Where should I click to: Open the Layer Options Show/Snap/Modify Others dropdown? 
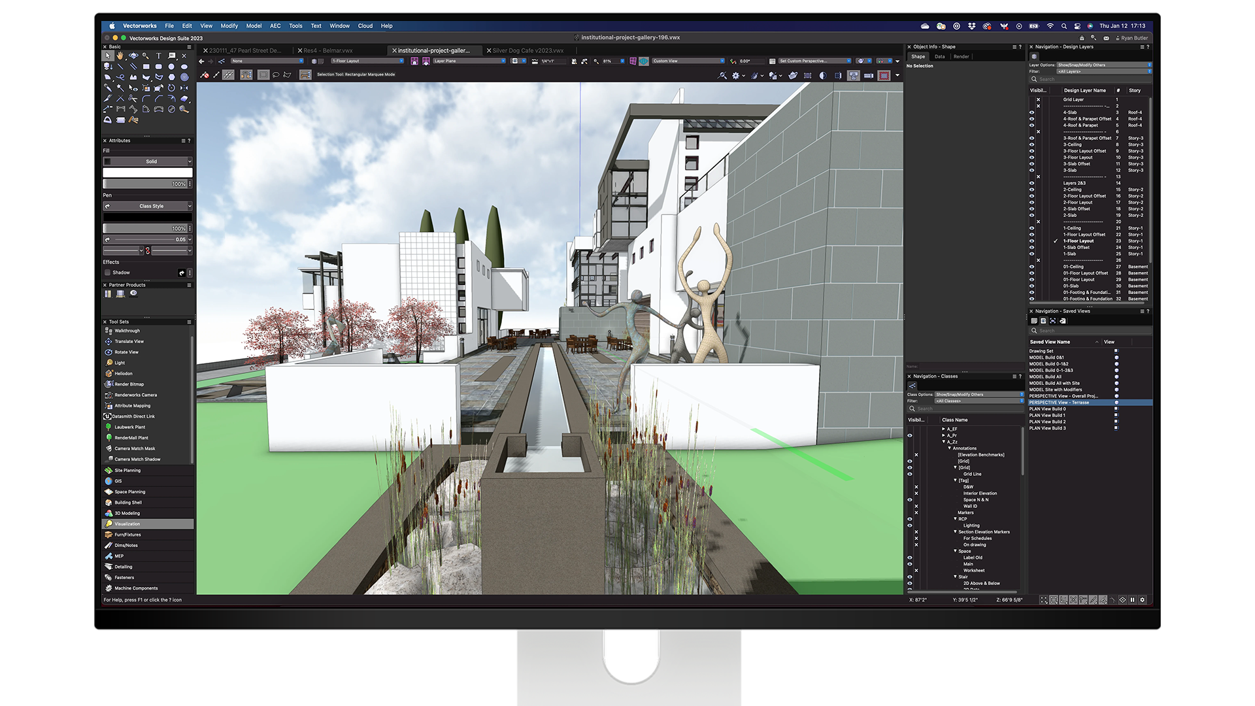(x=1104, y=65)
